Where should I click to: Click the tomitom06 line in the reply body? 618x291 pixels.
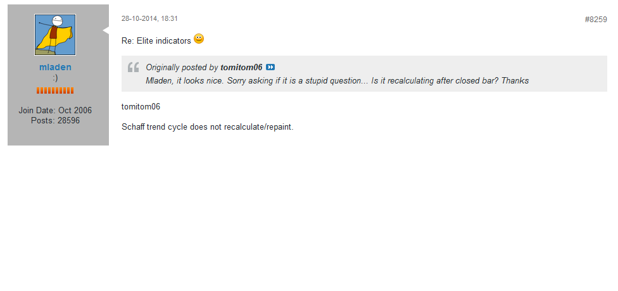pos(141,106)
